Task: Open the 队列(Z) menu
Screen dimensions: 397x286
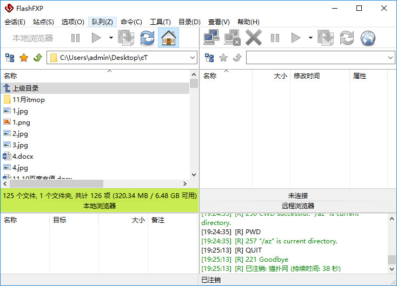Action: (102, 22)
